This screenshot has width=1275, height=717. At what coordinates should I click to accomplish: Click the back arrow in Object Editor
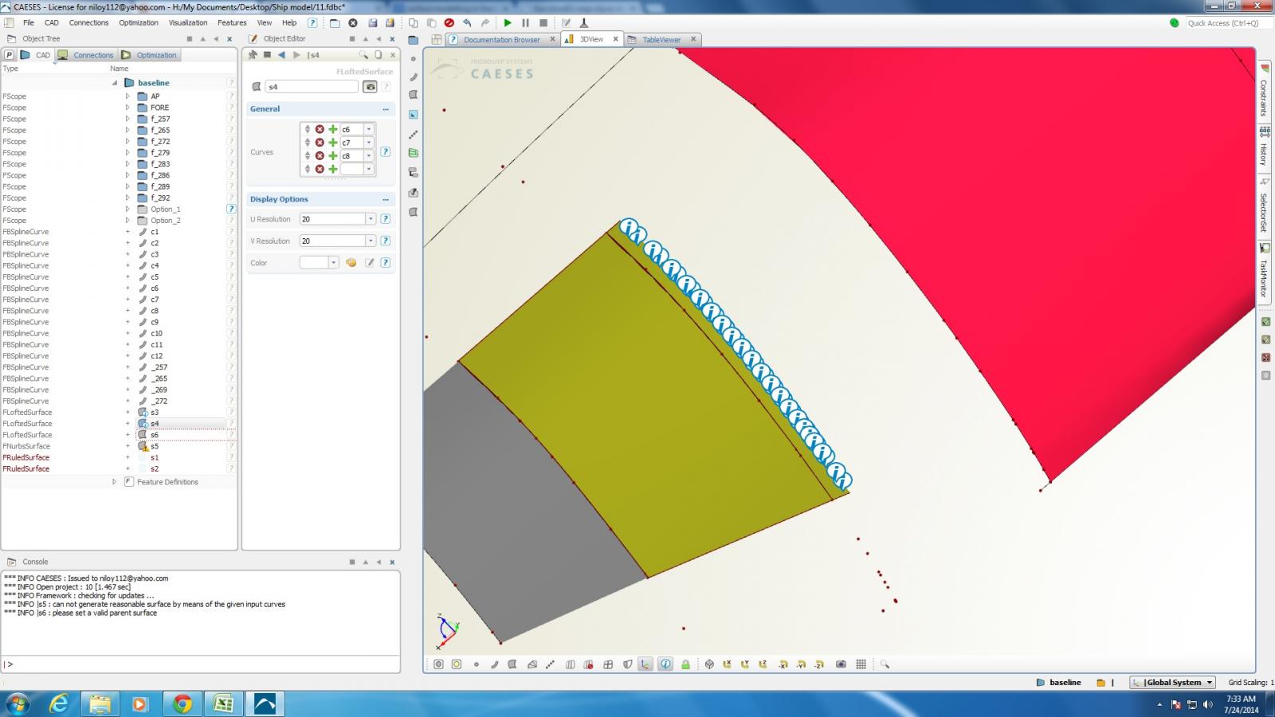pos(281,55)
